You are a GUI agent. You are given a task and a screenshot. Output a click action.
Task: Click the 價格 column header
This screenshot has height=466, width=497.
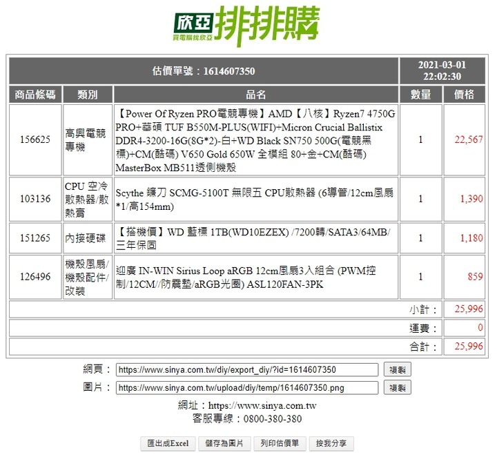tap(464, 95)
